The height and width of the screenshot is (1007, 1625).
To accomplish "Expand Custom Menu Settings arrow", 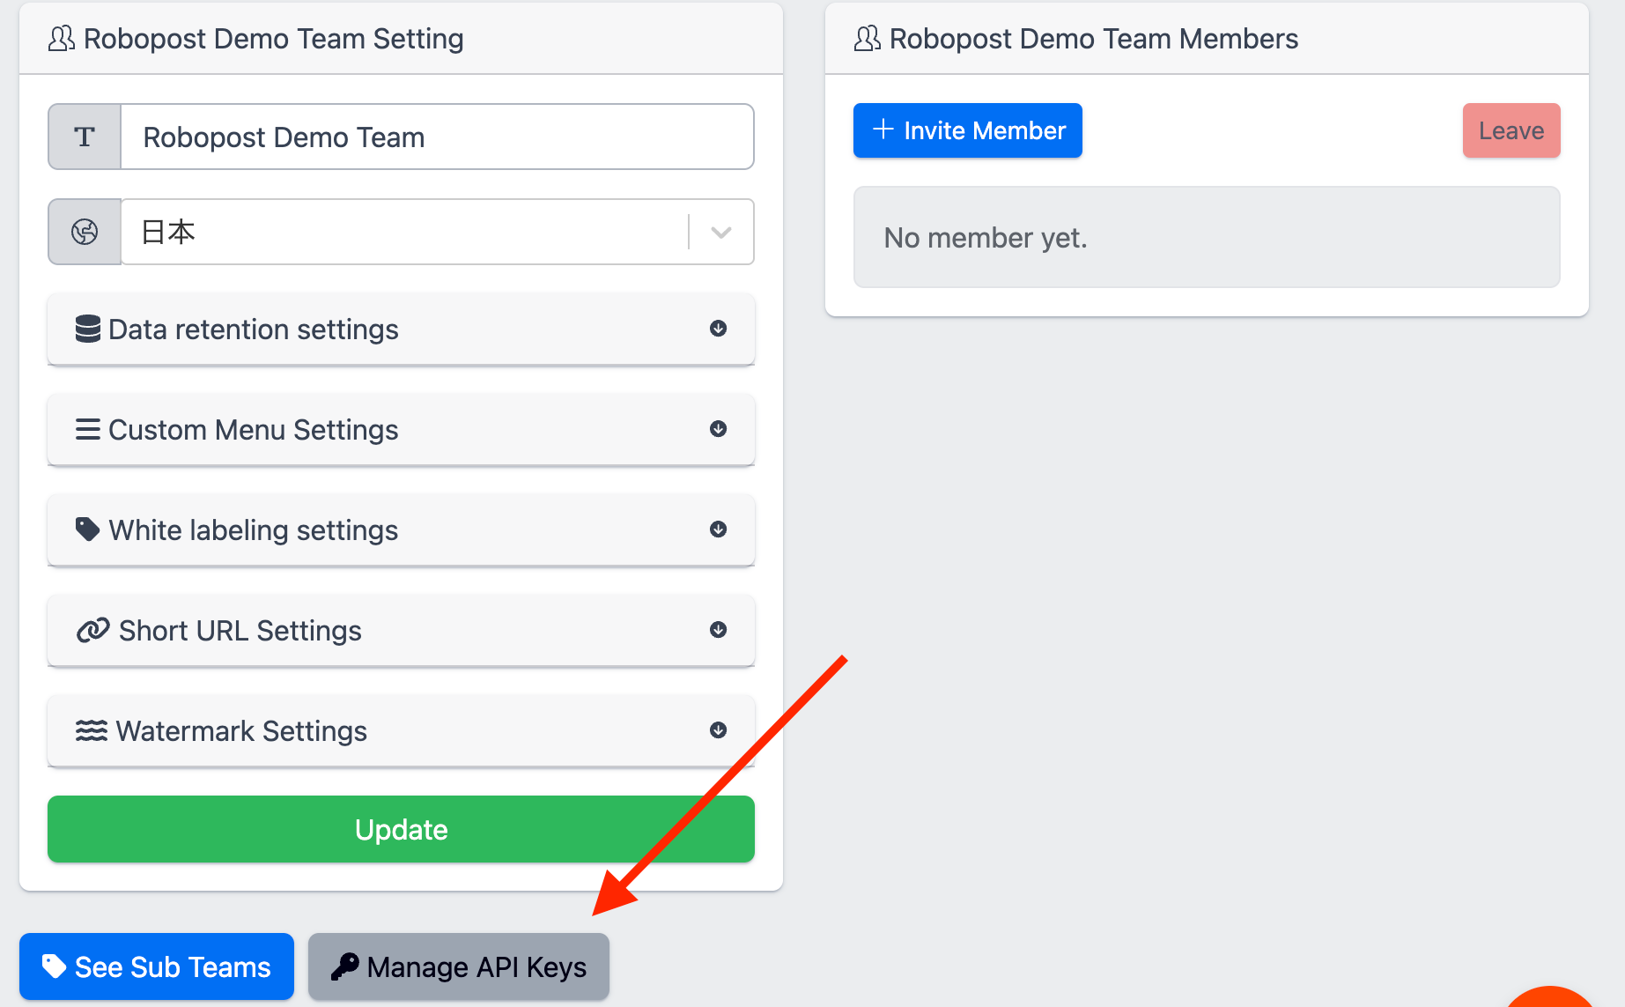I will pos(719,429).
